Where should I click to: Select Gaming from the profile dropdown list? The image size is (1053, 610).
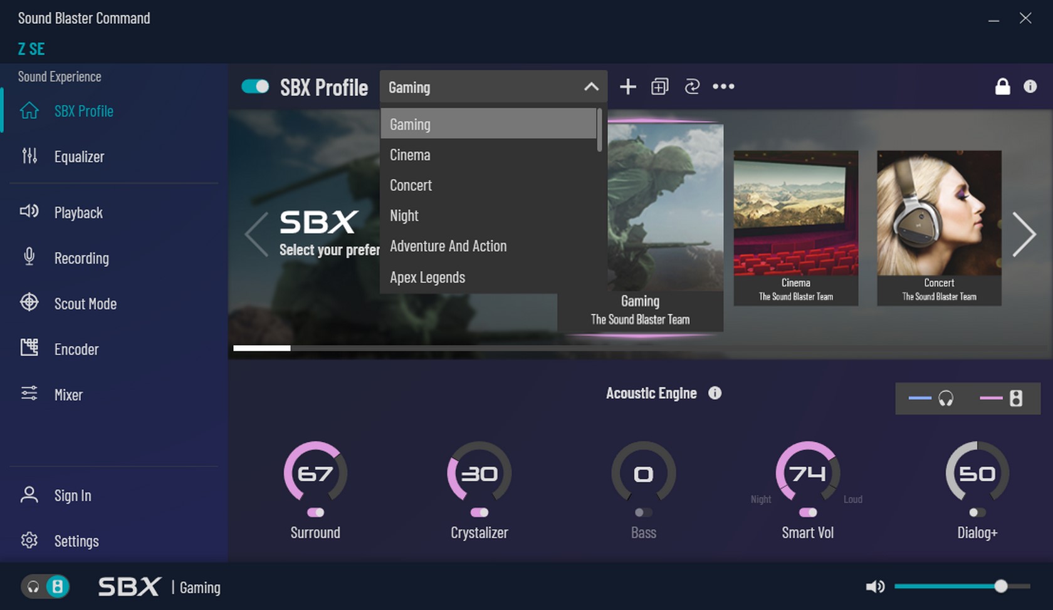coord(488,124)
